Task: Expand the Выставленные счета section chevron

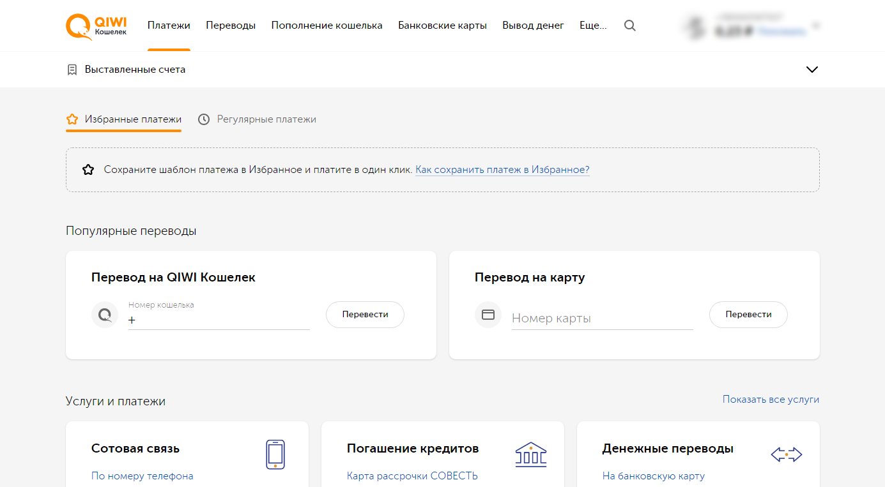Action: point(812,69)
